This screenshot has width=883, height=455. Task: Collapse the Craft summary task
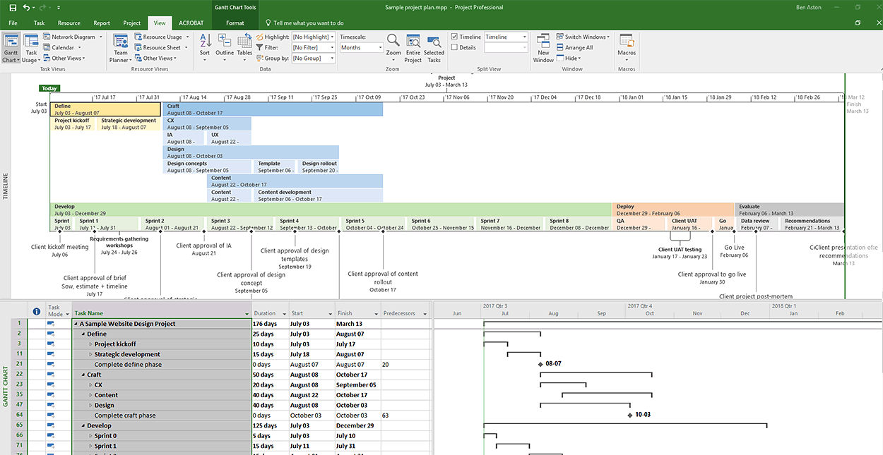(x=83, y=375)
